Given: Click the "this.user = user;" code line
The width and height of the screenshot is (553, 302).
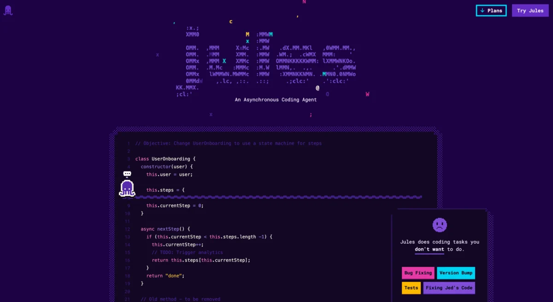Looking at the screenshot, I should (170, 174).
